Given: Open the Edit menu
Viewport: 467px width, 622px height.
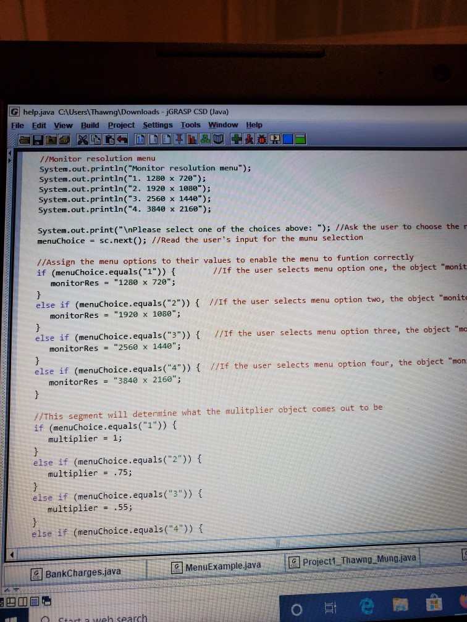Looking at the screenshot, I should point(39,126).
